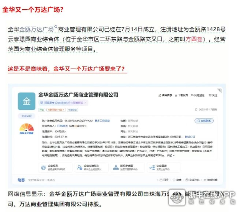
Task: Click the corner icon at the card's top right
Action: coord(219,91)
